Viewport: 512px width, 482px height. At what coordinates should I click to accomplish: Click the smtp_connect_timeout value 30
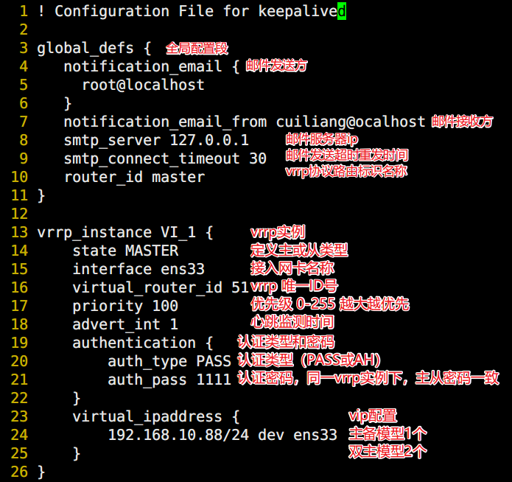258,158
